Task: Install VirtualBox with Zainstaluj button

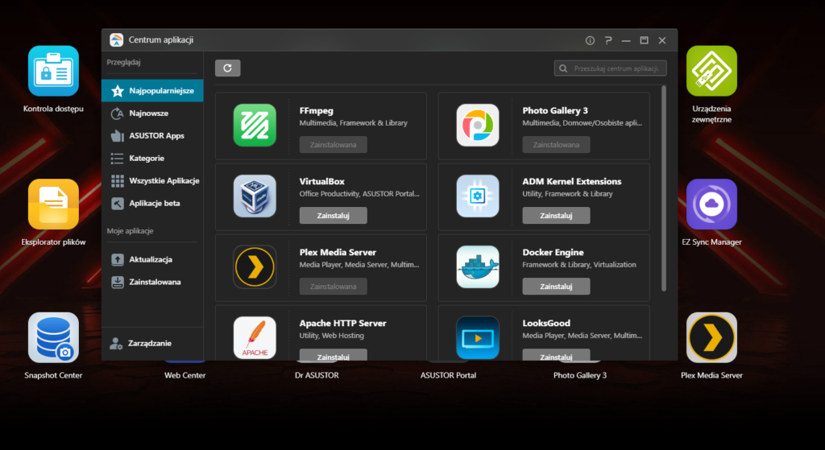Action: click(333, 216)
